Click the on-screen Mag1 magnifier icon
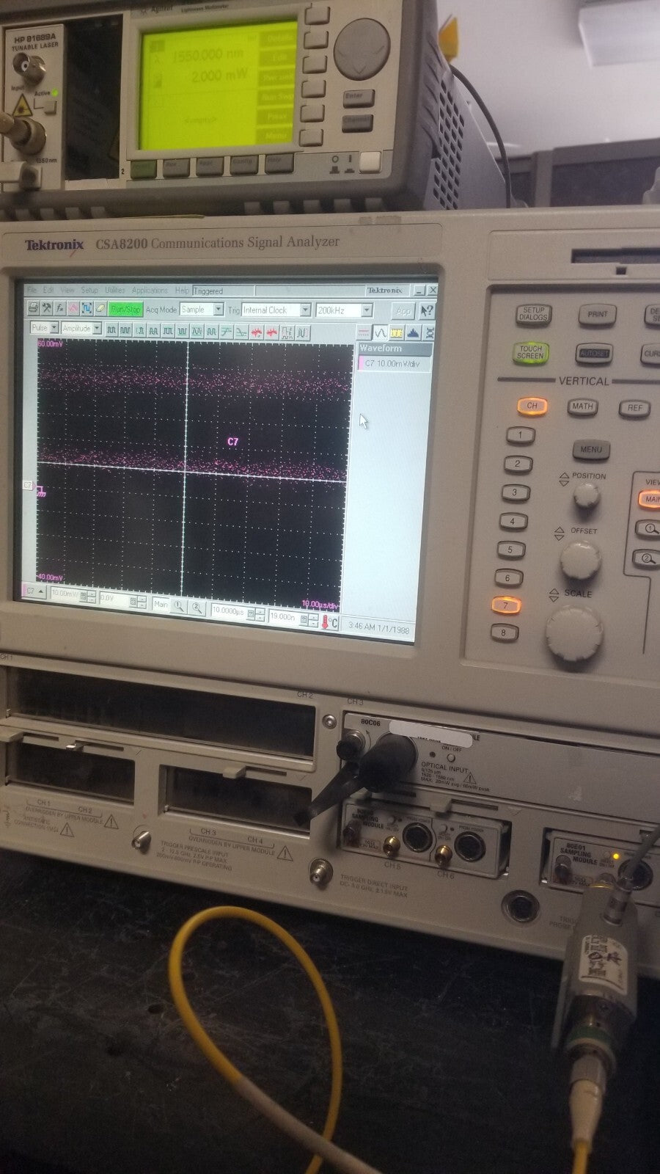 click(179, 606)
